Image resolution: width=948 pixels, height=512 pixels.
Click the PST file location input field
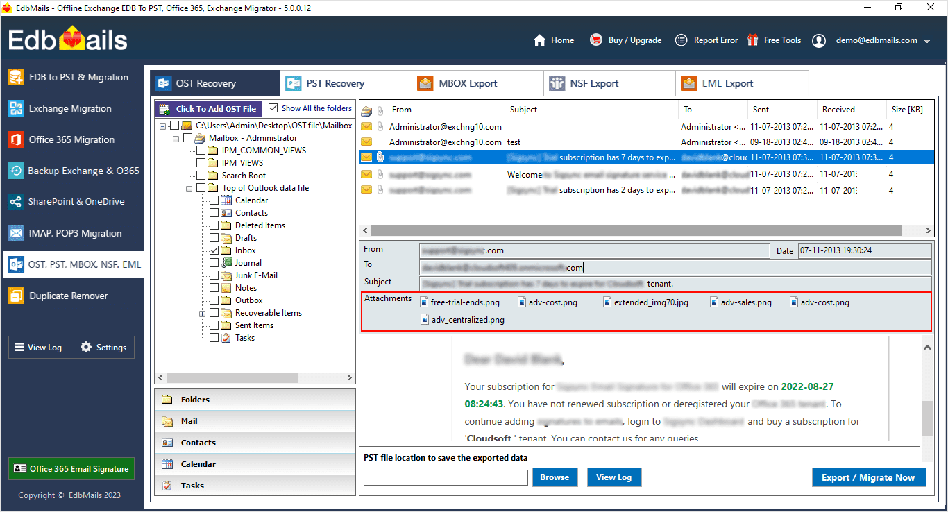(446, 477)
